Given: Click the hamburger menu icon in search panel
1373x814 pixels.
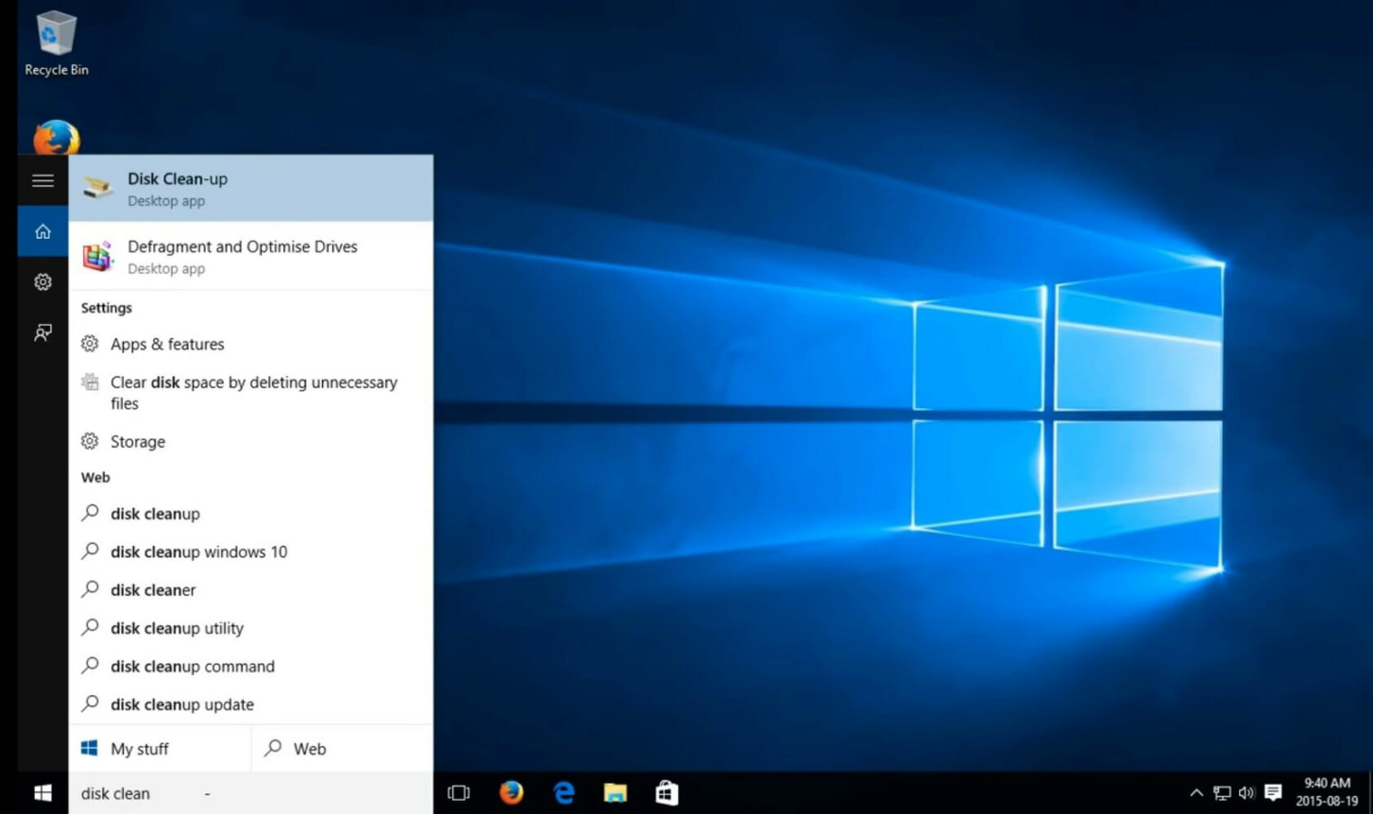Looking at the screenshot, I should [43, 180].
